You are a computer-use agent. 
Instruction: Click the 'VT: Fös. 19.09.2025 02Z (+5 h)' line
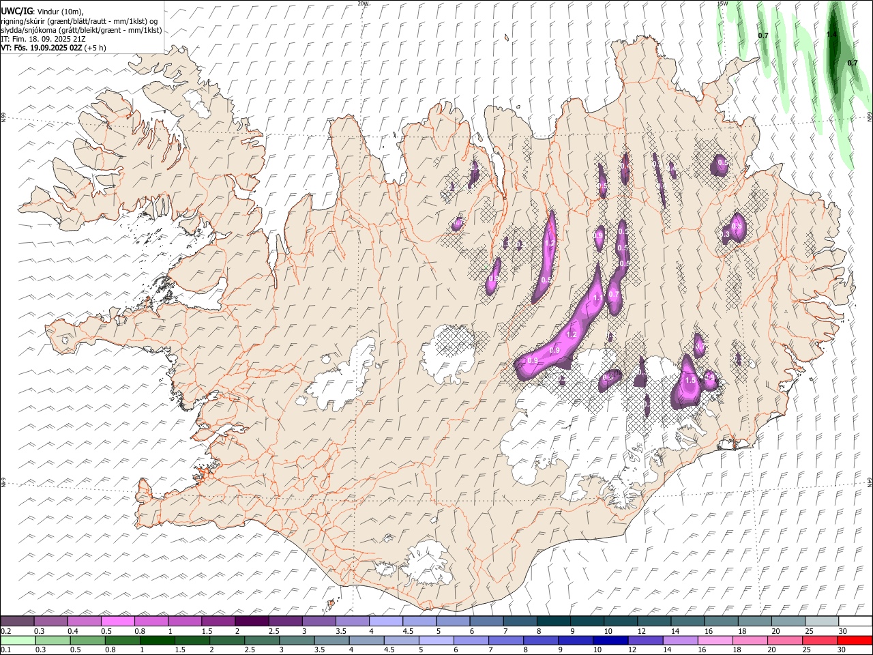point(54,48)
